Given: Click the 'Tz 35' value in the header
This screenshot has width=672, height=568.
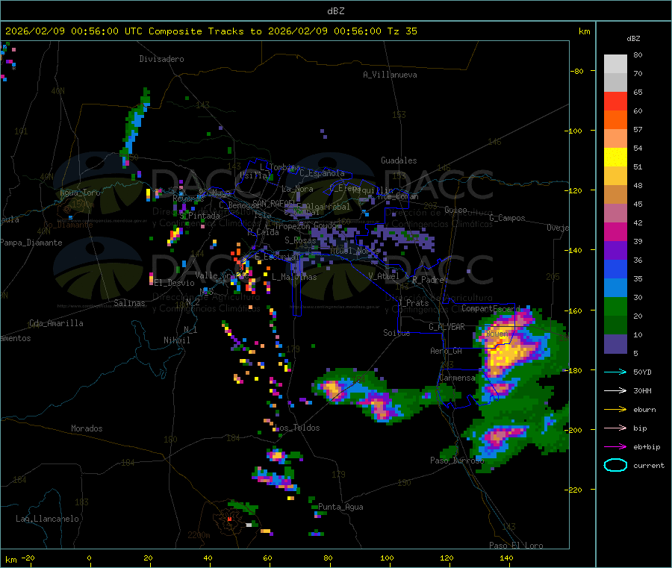Looking at the screenshot, I should tap(402, 31).
